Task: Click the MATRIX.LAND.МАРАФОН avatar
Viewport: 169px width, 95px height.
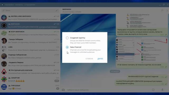Action: [4, 18]
